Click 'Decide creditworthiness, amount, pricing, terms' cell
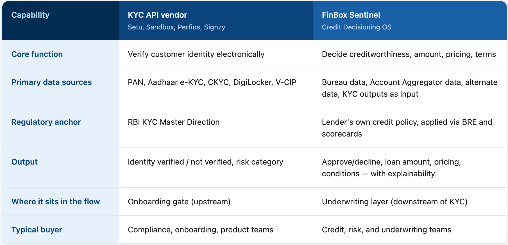Screen dimensions: 508x245 (x=409, y=54)
